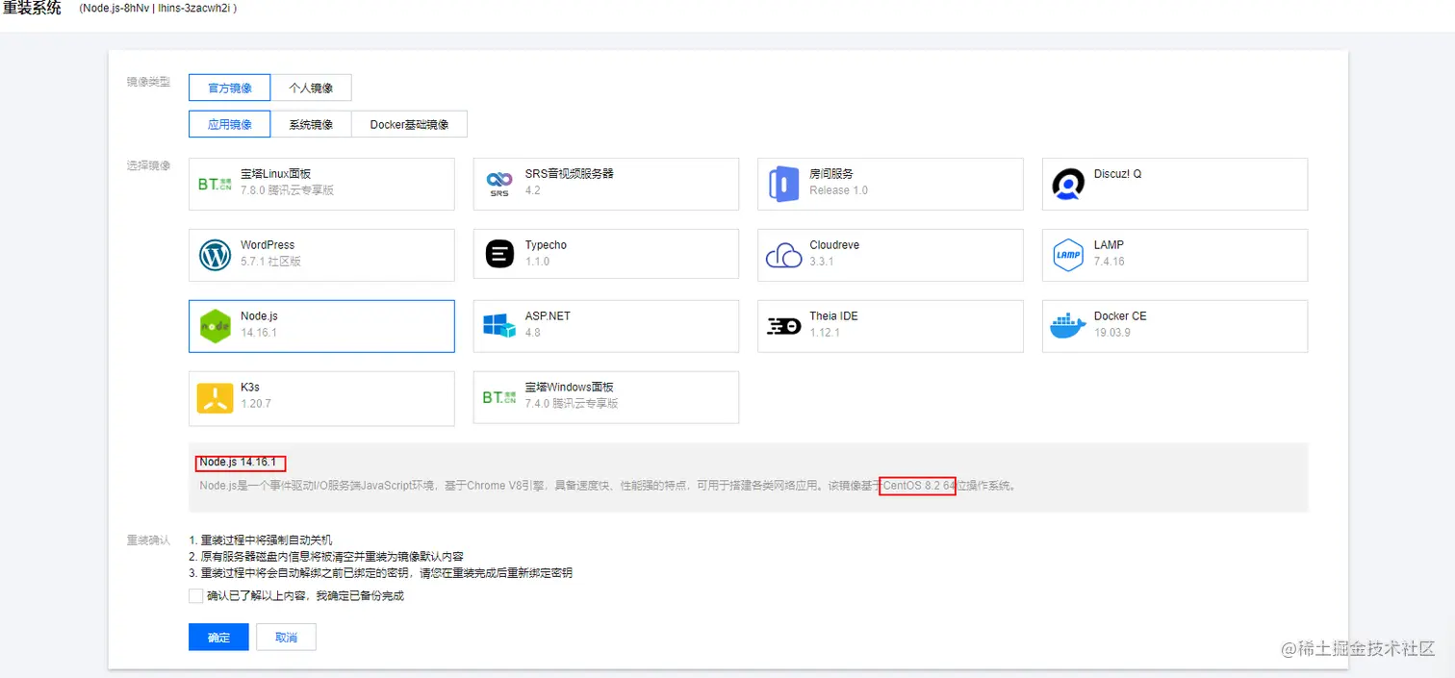
Task: Choose the SRS音视频服务器 4.2 image title
Action: [570, 174]
